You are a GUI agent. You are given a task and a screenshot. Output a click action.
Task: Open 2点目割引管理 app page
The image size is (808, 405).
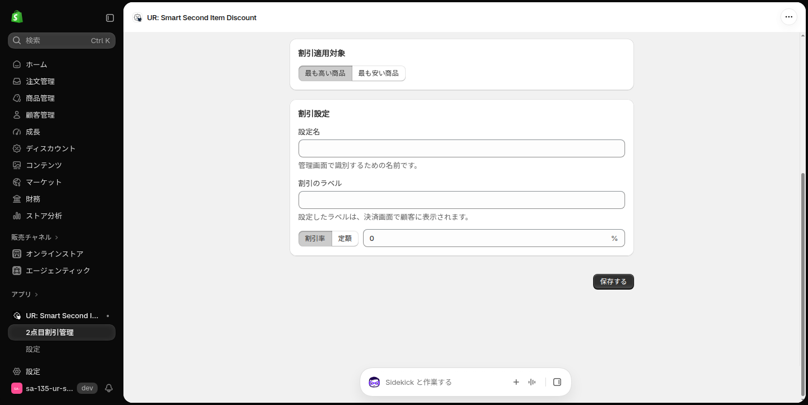(x=62, y=332)
